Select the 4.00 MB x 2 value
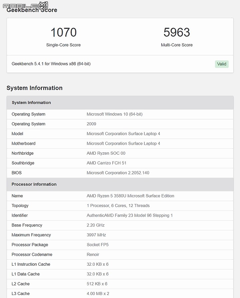Viewport: 240px width, 298px height. [98, 294]
